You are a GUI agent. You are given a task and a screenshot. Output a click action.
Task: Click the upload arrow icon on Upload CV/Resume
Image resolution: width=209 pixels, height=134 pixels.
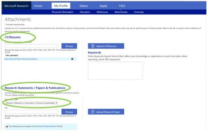click(93, 46)
